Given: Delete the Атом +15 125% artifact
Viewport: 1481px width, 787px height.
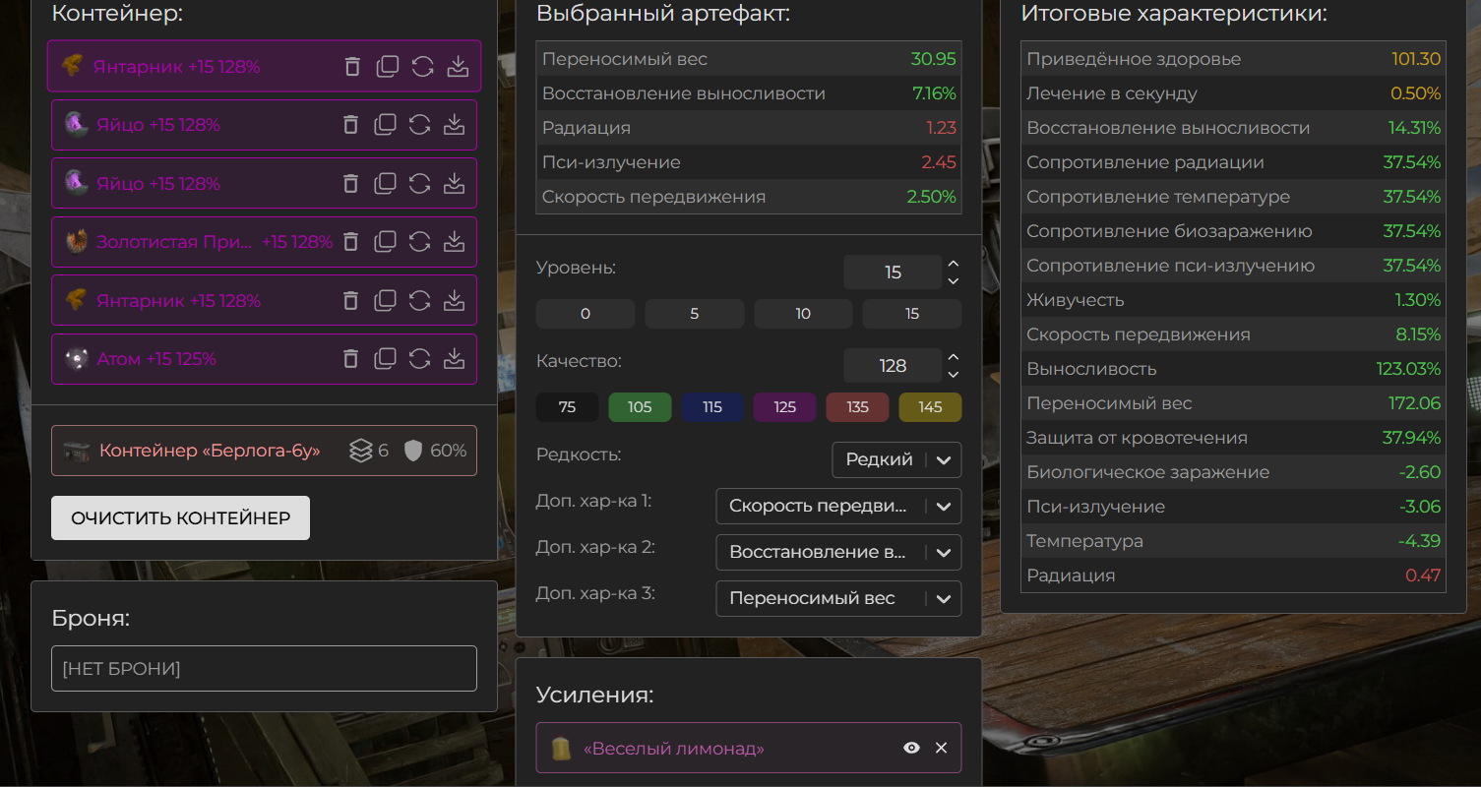Looking at the screenshot, I should [350, 359].
